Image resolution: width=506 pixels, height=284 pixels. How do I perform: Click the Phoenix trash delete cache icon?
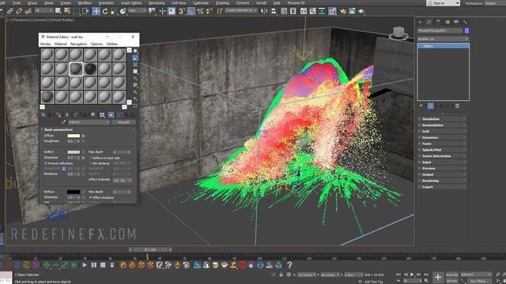tap(111, 265)
